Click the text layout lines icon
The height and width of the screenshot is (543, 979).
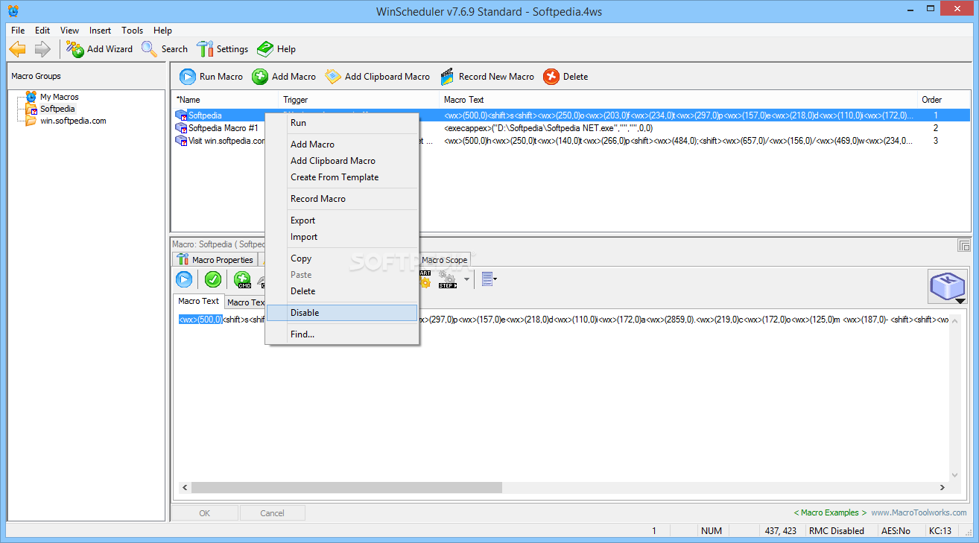487,279
